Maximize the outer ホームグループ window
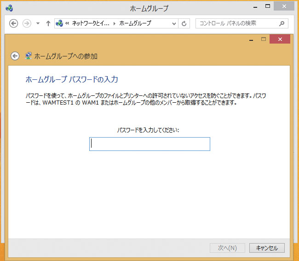 268,6
